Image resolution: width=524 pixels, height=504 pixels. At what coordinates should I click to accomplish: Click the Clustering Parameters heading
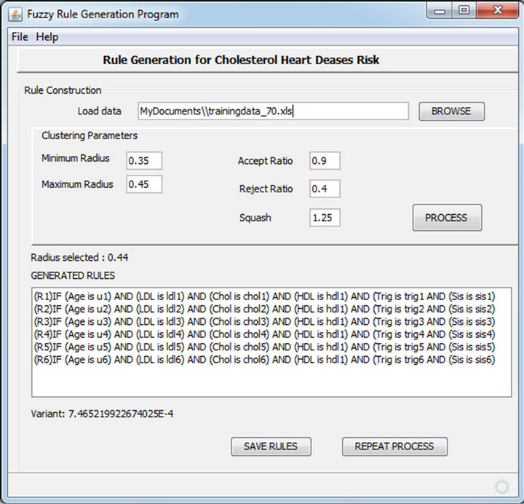click(x=90, y=135)
